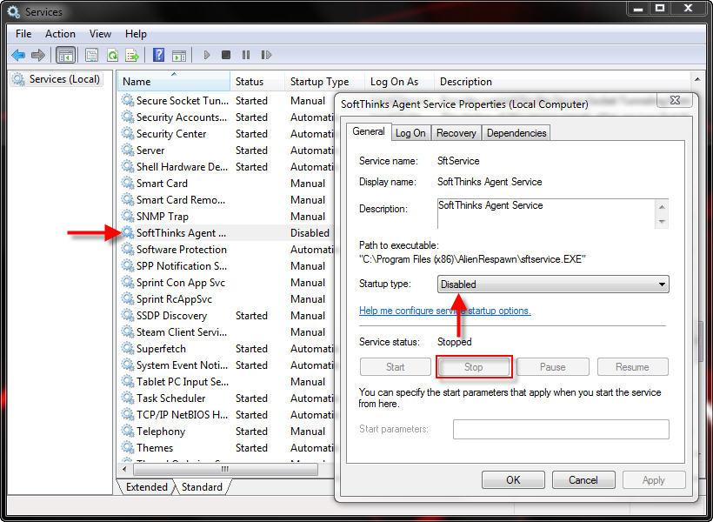Close the SoftThinks Agent Service Properties dialog

click(676, 100)
